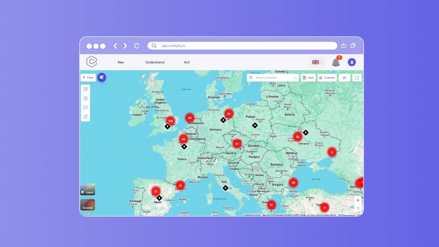Open the language selector with UK flag
439x247 pixels.
coord(317,62)
